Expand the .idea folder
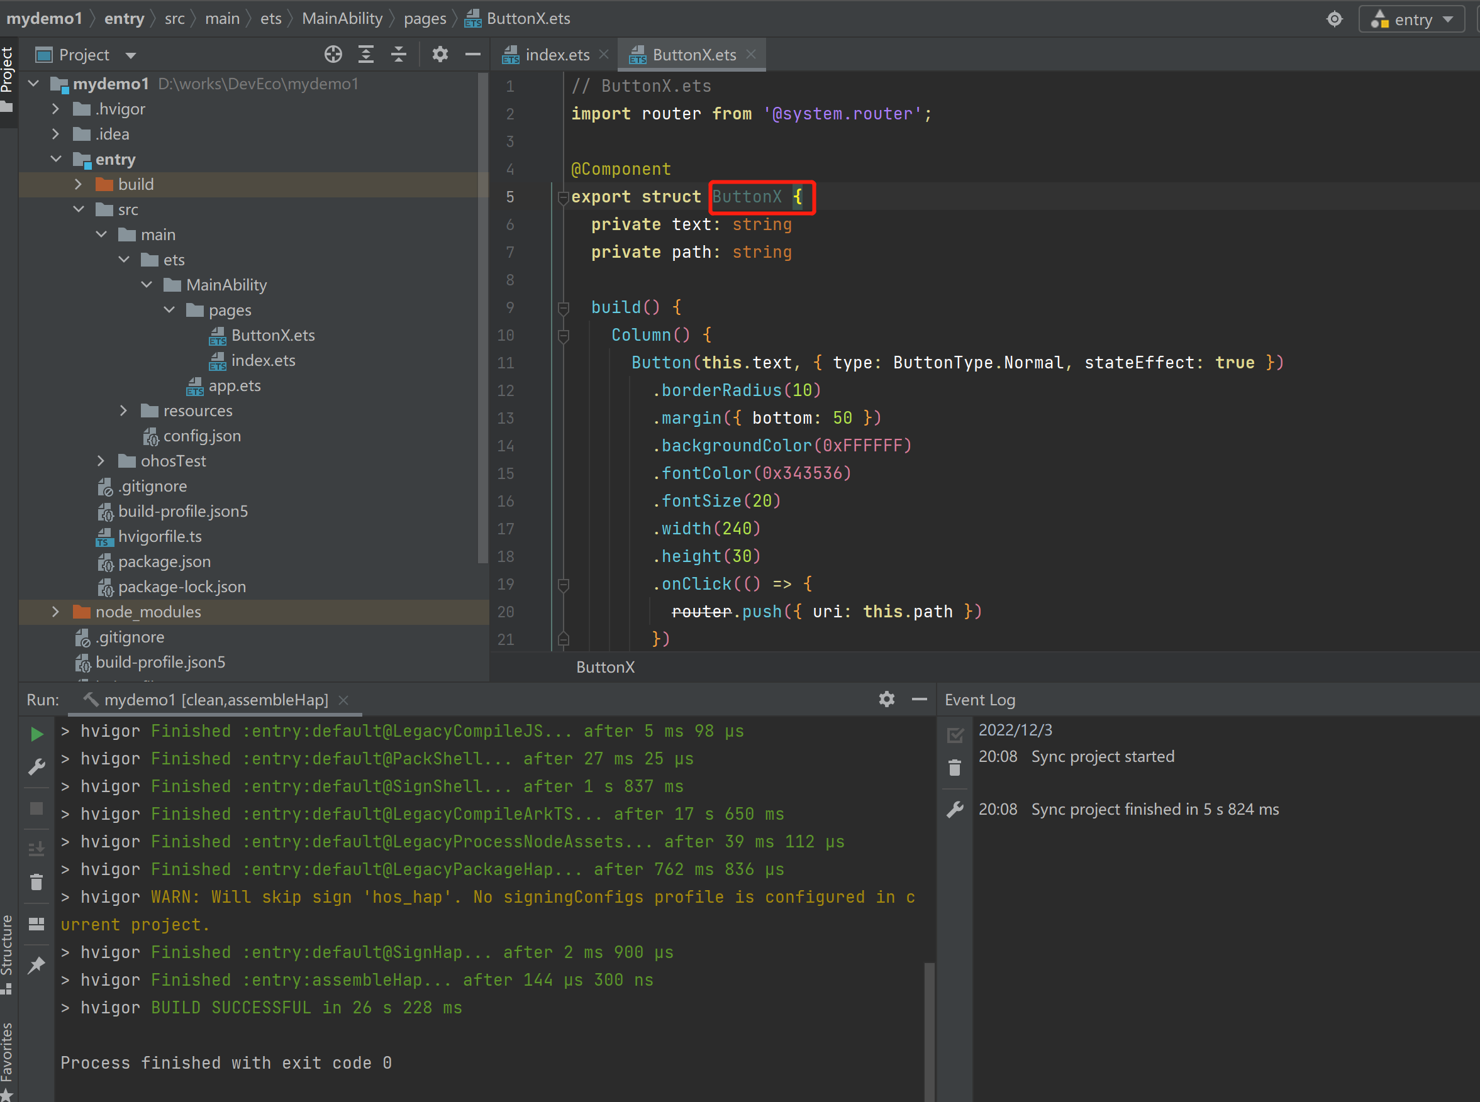 pos(56,134)
